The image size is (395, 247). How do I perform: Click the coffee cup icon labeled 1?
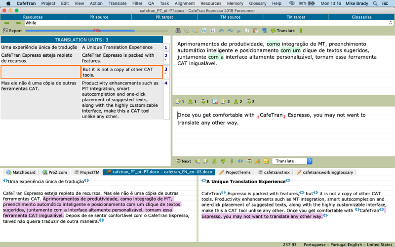tap(204, 102)
